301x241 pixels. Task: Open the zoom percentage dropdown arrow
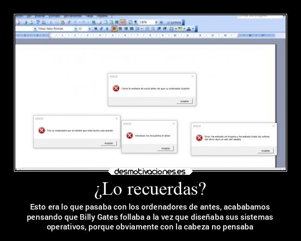pyautogui.click(x=156, y=22)
